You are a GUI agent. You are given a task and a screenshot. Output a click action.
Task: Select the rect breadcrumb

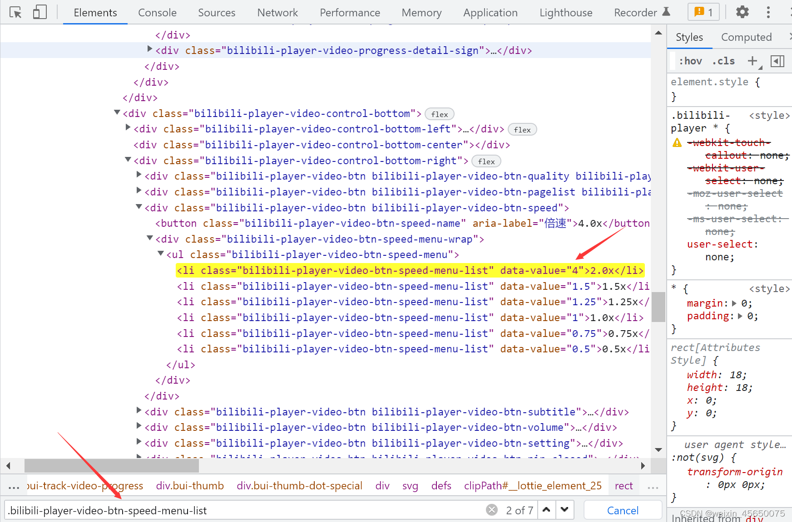tap(624, 486)
